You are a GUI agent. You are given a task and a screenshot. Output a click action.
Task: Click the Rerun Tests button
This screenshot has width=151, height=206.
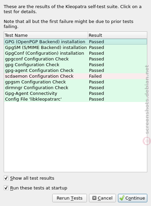[x=69, y=198]
